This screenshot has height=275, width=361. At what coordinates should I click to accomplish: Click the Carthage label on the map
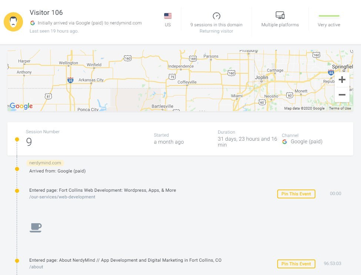[275, 70]
